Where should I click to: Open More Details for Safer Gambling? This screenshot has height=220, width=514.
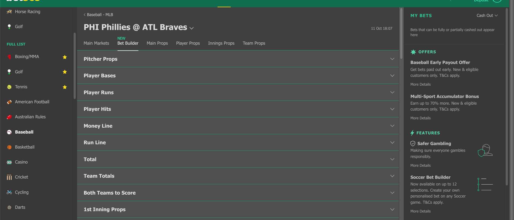tap(420, 165)
